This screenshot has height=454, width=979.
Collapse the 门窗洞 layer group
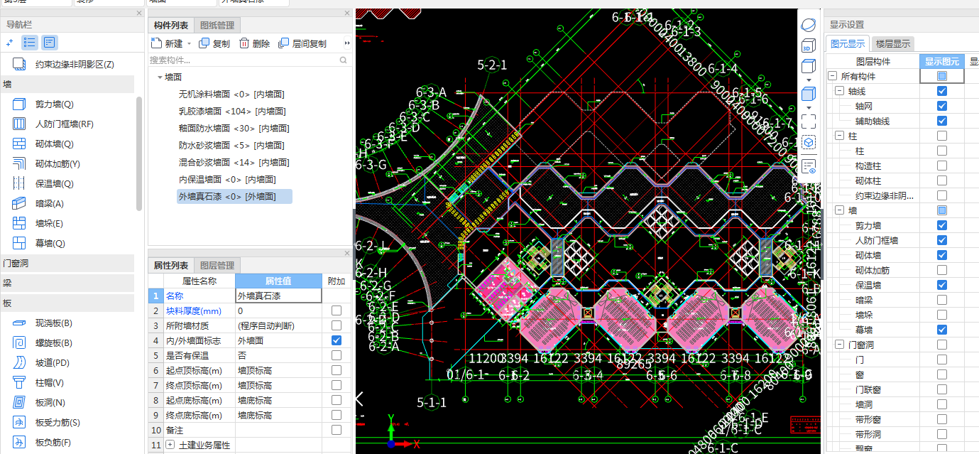click(839, 345)
